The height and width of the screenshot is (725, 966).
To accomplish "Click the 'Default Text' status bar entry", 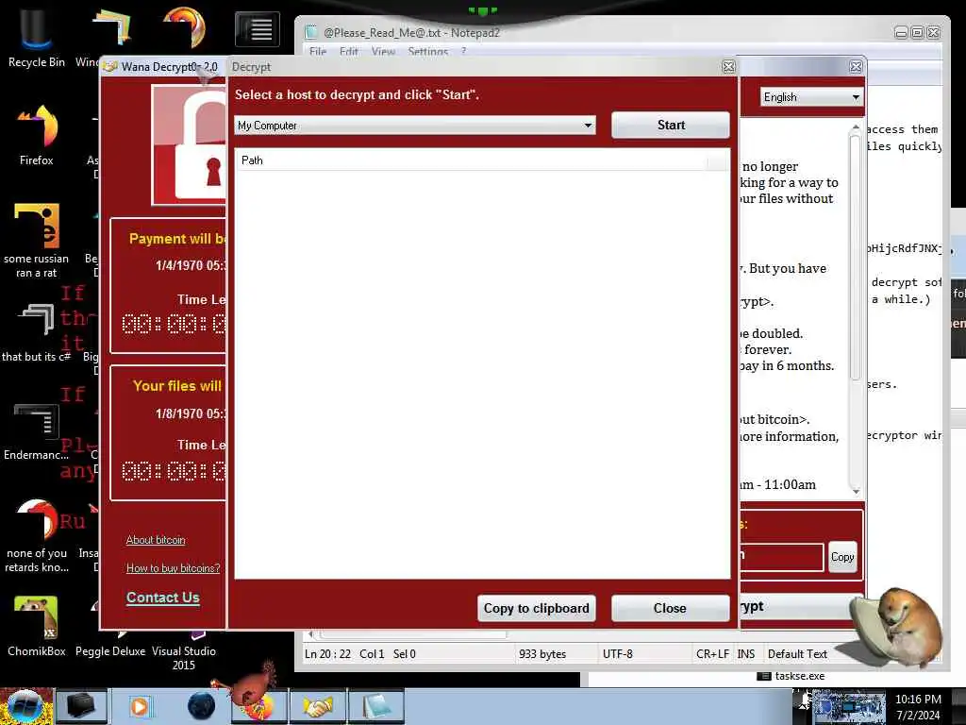I will [x=797, y=654].
